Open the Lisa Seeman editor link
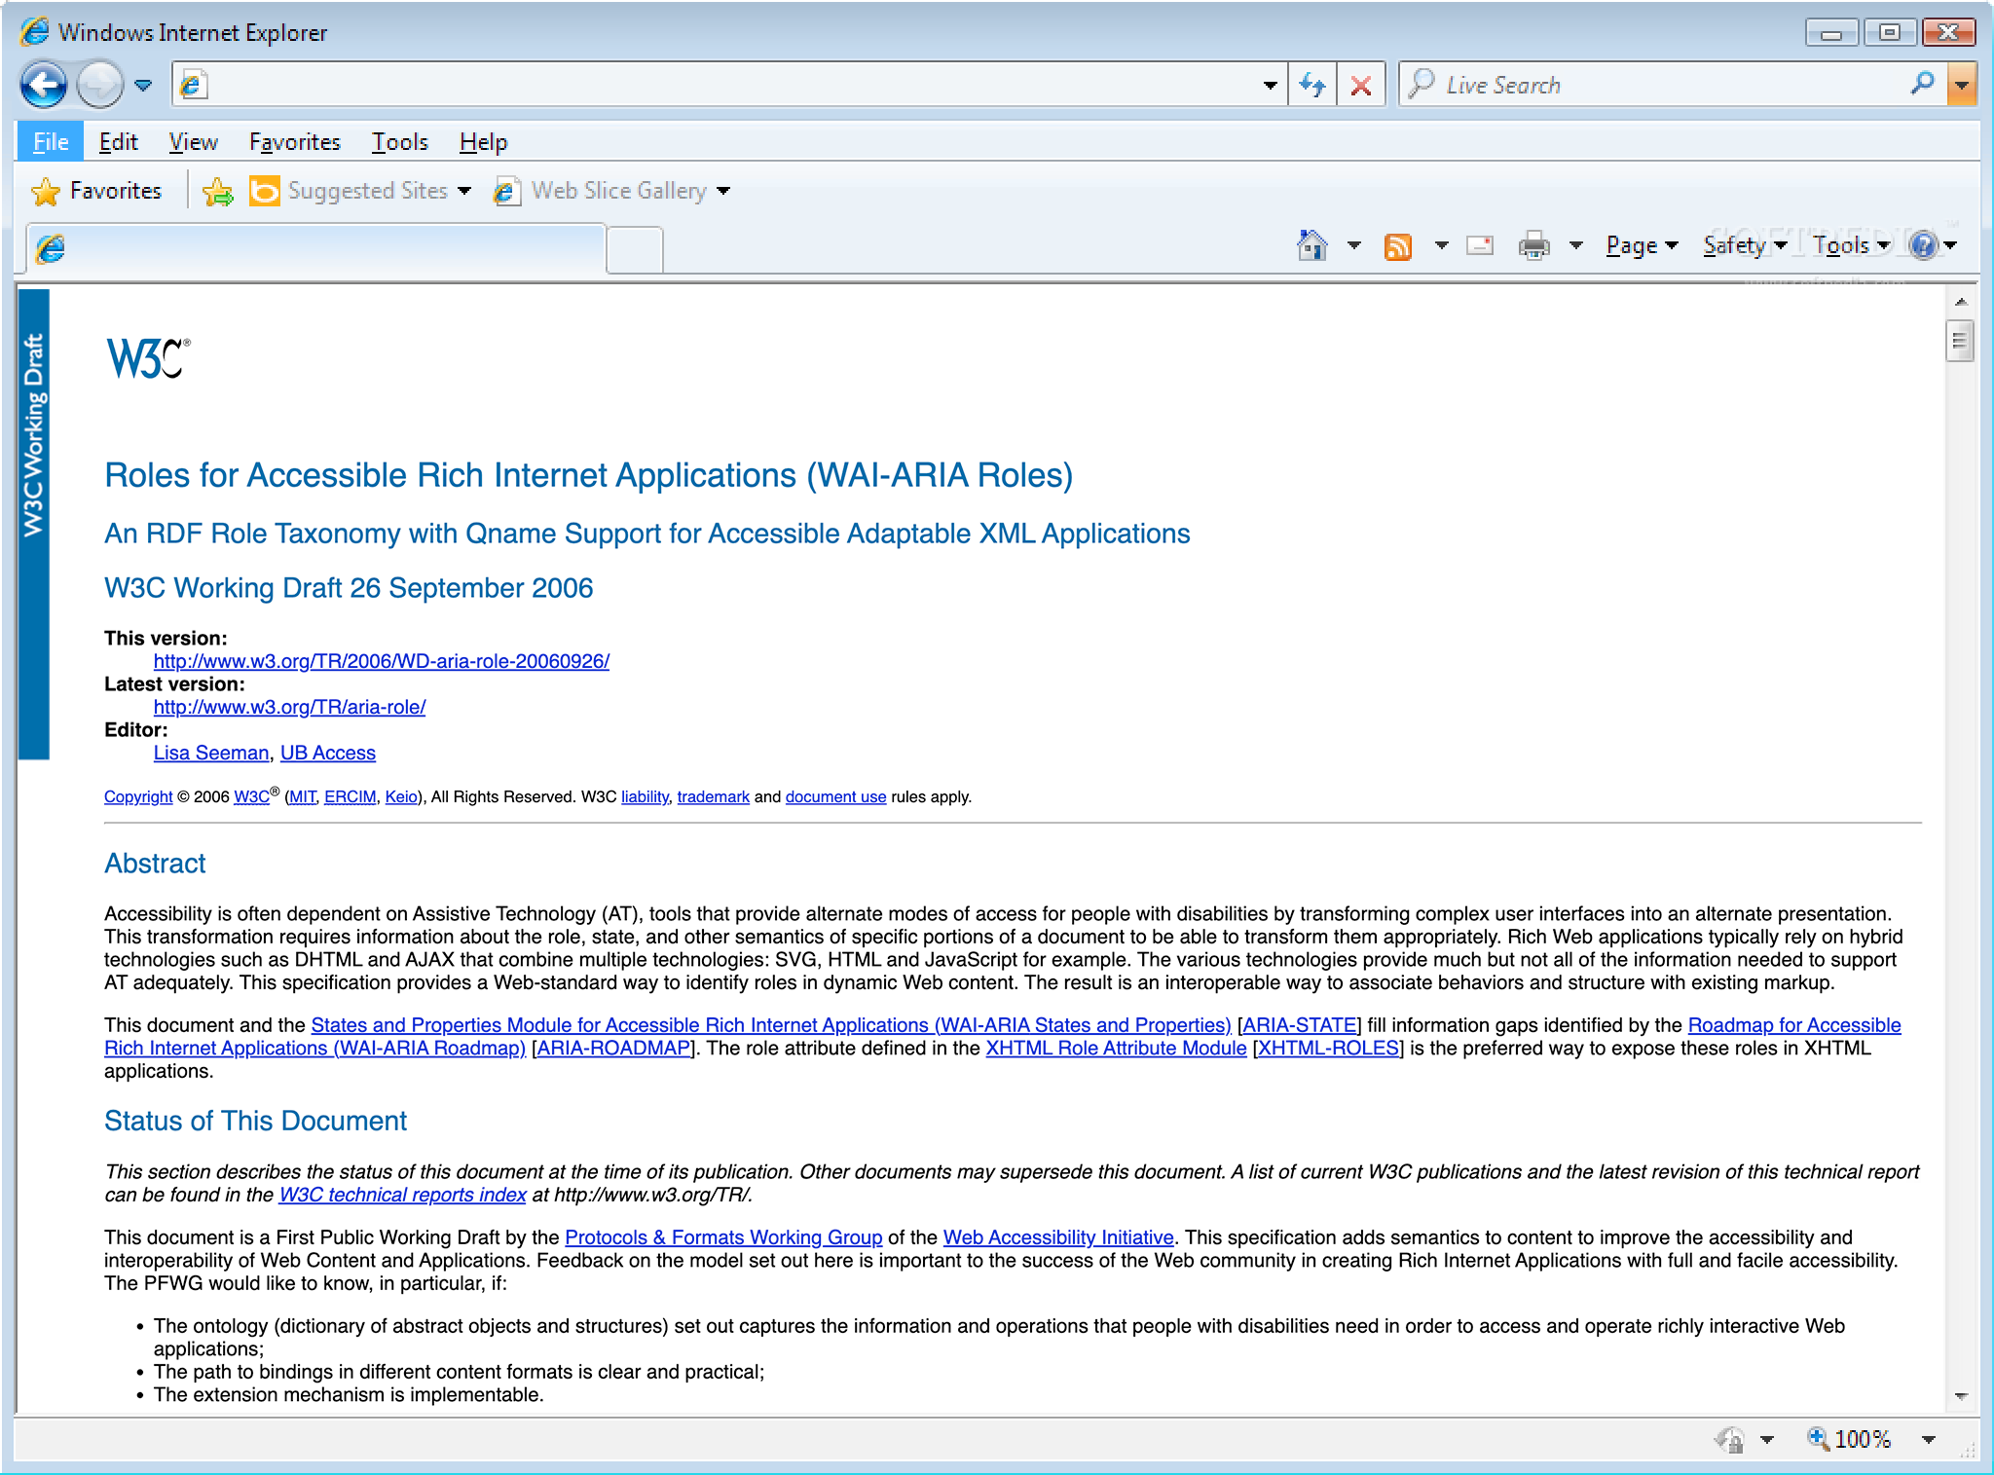 (x=210, y=753)
